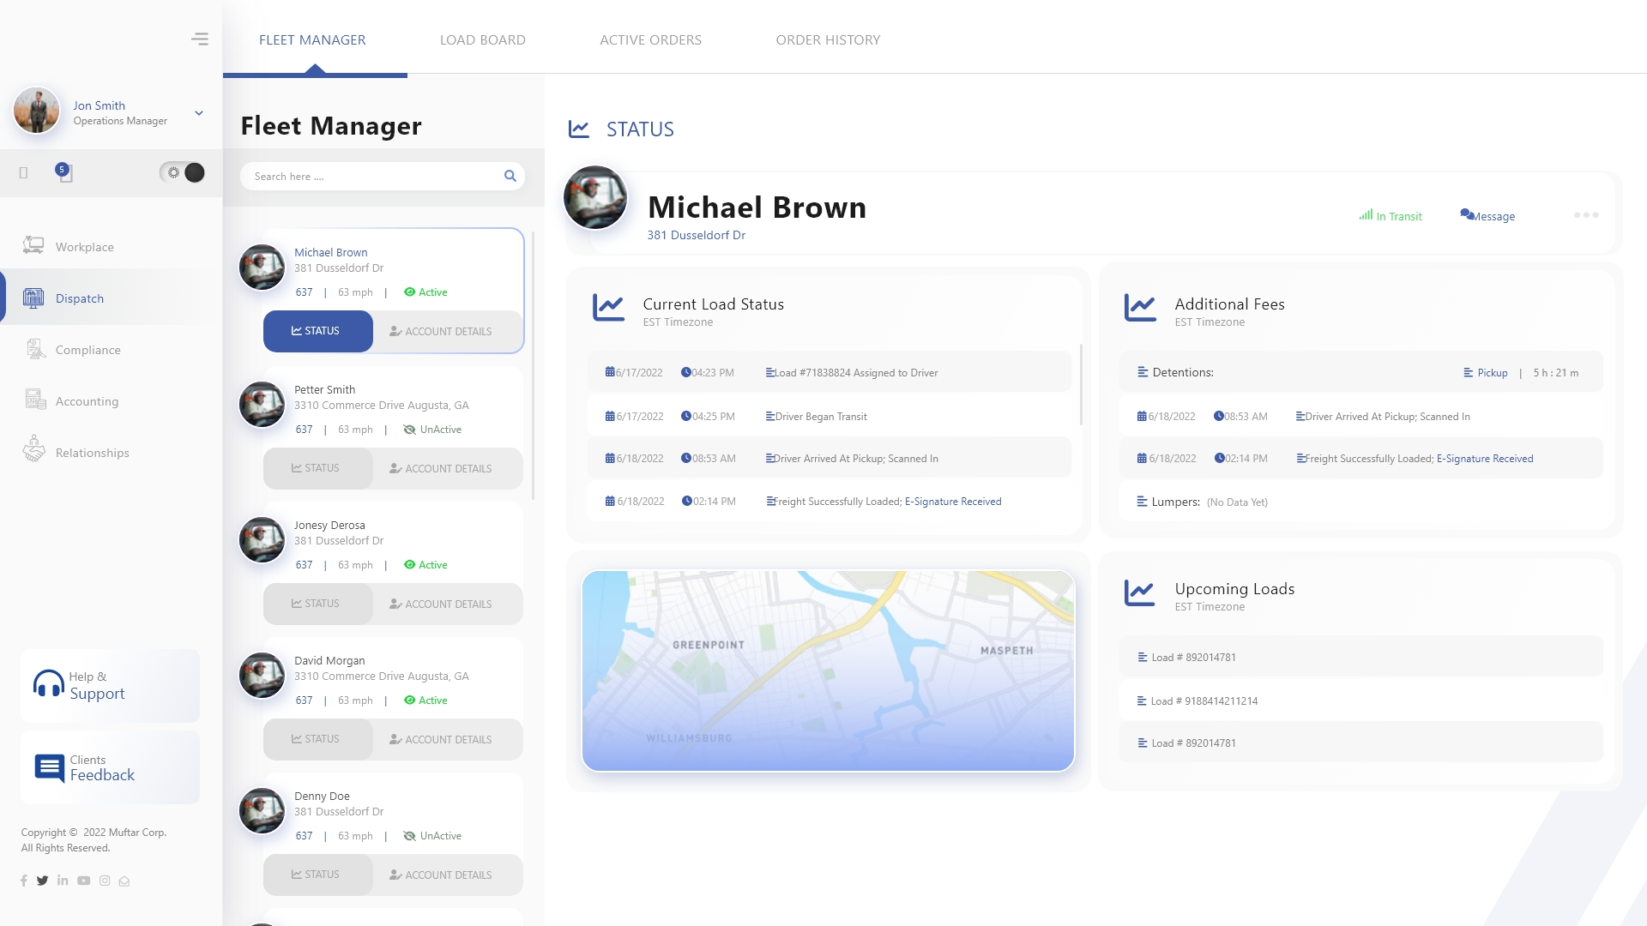Switch to Active Orders tab
This screenshot has height=926, width=1647.
(x=651, y=40)
